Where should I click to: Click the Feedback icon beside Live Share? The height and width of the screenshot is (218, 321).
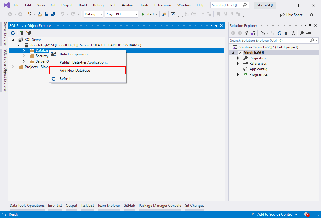[x=312, y=15]
